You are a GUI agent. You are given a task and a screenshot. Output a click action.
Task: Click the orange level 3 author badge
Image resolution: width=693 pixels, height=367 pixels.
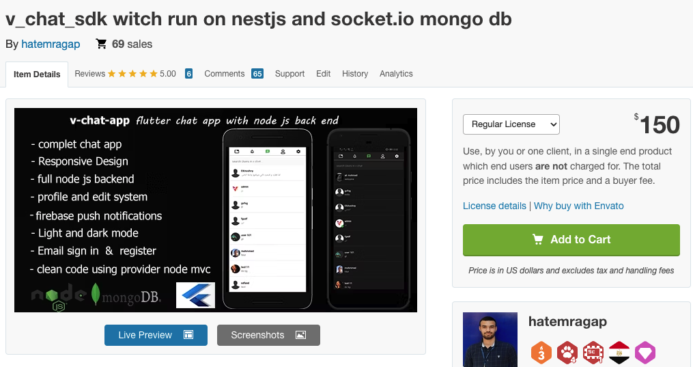(x=541, y=353)
